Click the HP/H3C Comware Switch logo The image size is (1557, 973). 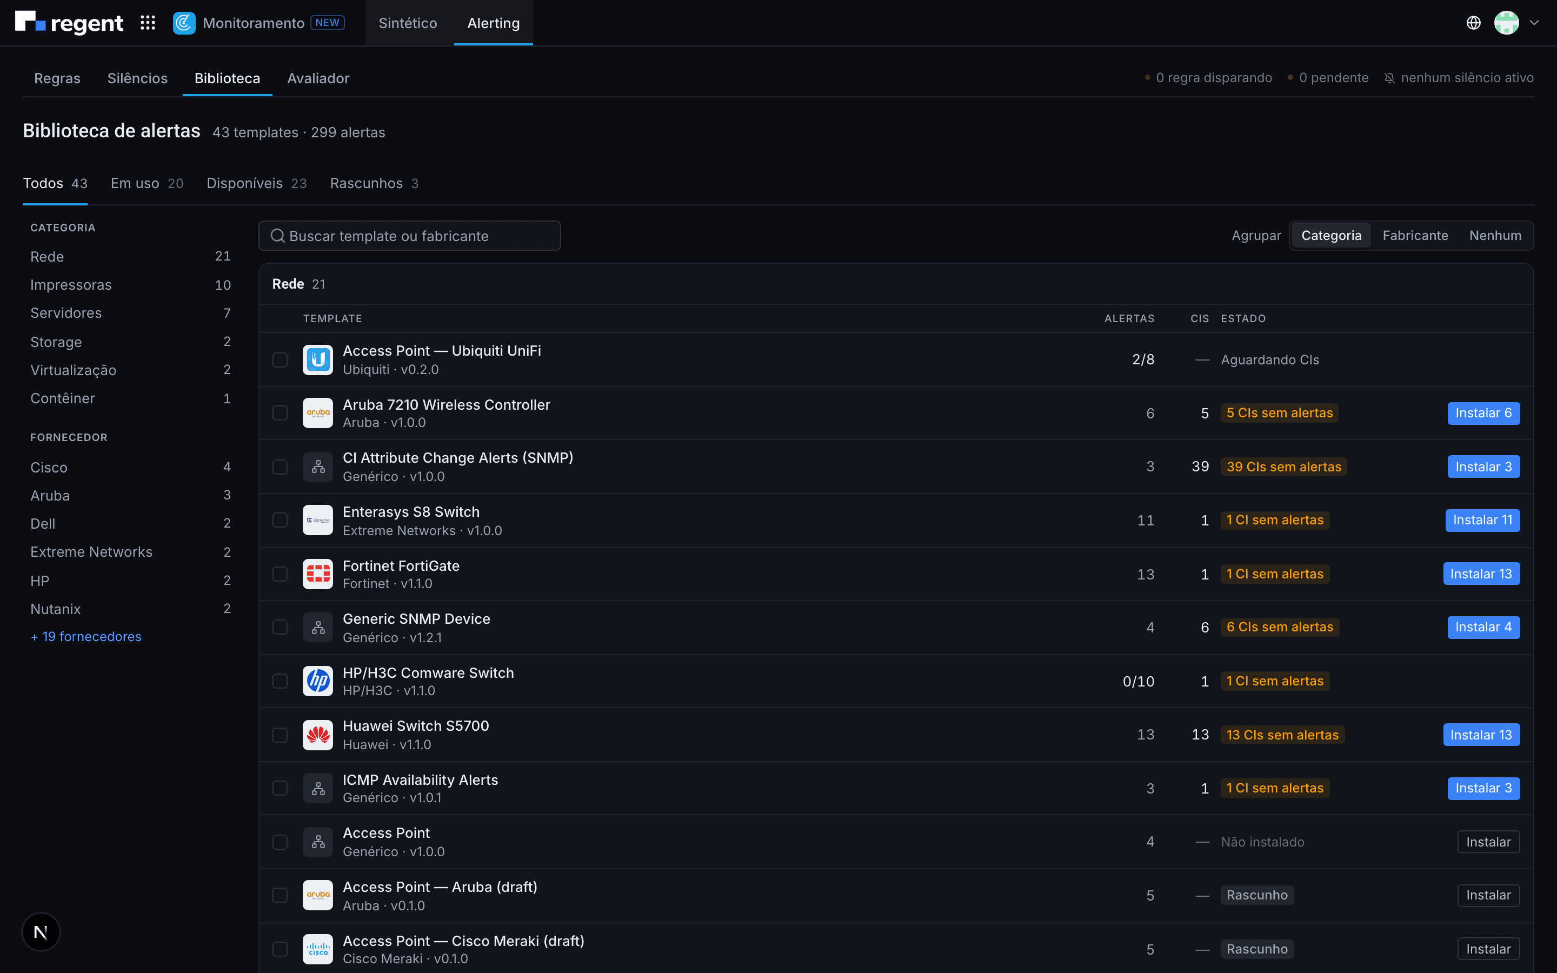pyautogui.click(x=318, y=681)
